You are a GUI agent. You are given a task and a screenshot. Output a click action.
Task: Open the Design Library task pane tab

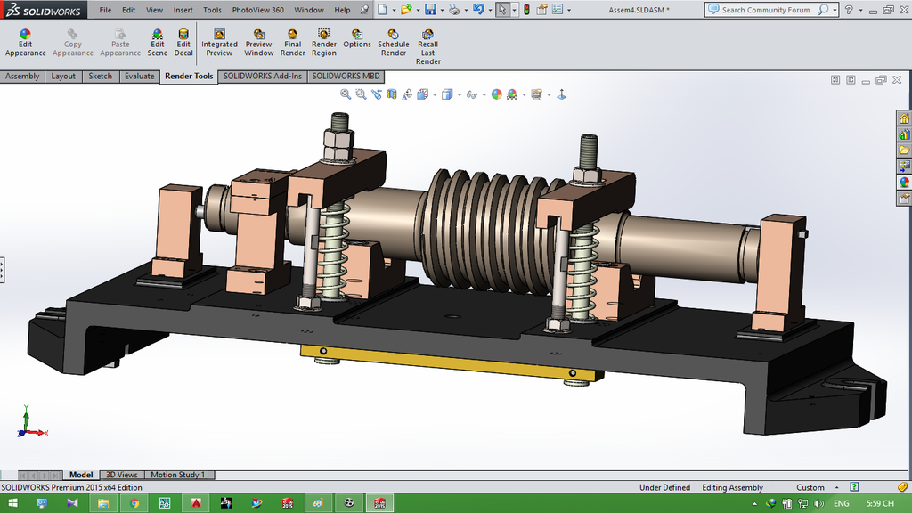click(x=904, y=134)
